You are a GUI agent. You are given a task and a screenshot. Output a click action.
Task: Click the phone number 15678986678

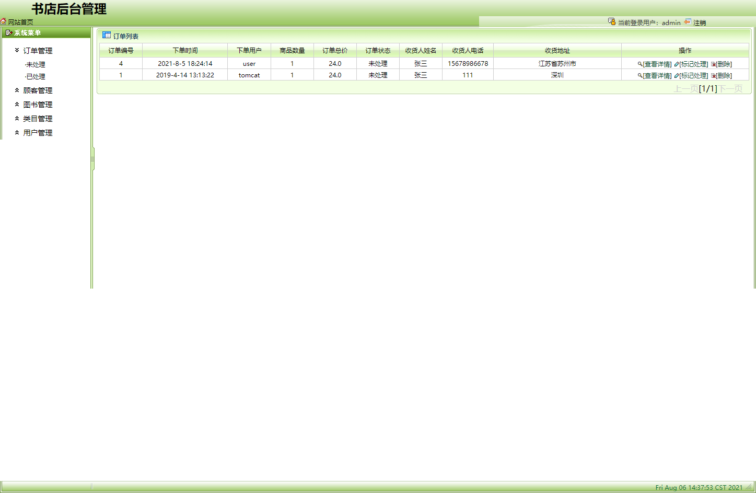pos(468,64)
